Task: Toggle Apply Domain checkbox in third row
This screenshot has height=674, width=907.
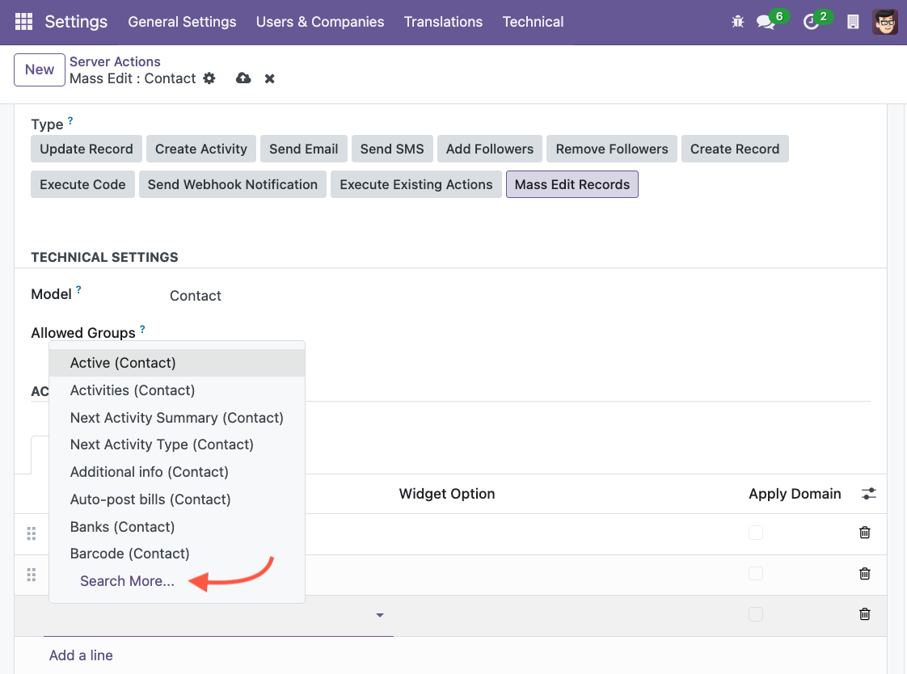Action: tap(756, 614)
